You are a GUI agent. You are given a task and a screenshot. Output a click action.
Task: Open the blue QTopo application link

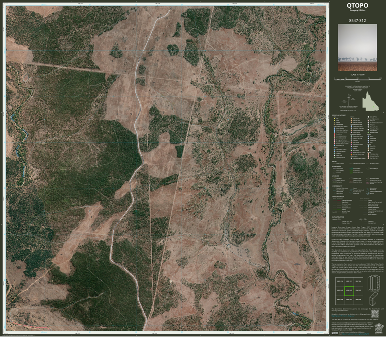344,316
